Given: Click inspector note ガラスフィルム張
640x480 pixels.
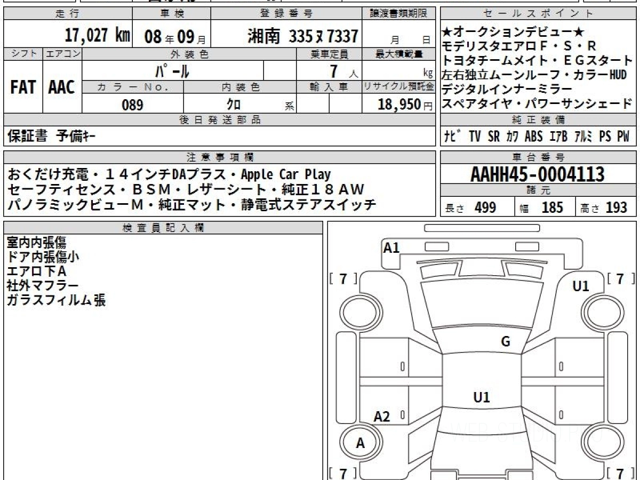Looking at the screenshot, I should coord(56,300).
